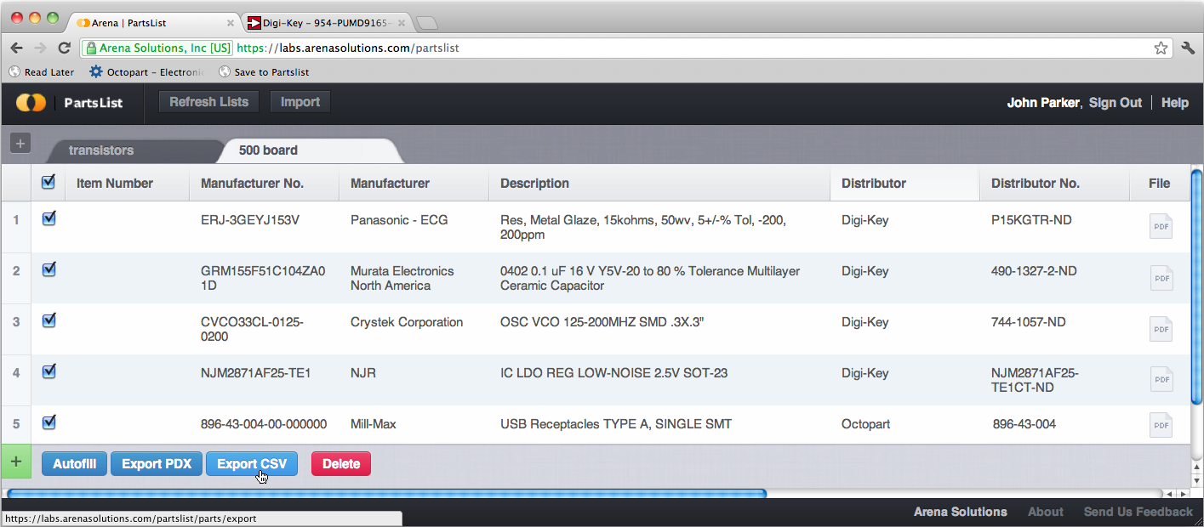Click the page reload icon
The height and width of the screenshot is (527, 1204).
pyautogui.click(x=64, y=48)
